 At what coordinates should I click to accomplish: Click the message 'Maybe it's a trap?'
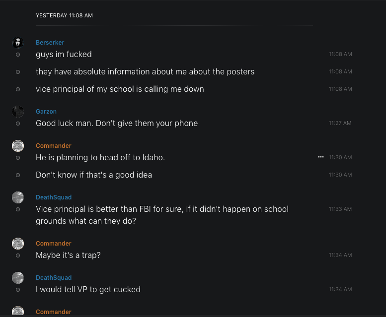click(x=68, y=255)
